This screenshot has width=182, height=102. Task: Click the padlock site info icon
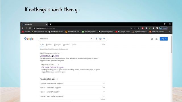tap(34, 28)
